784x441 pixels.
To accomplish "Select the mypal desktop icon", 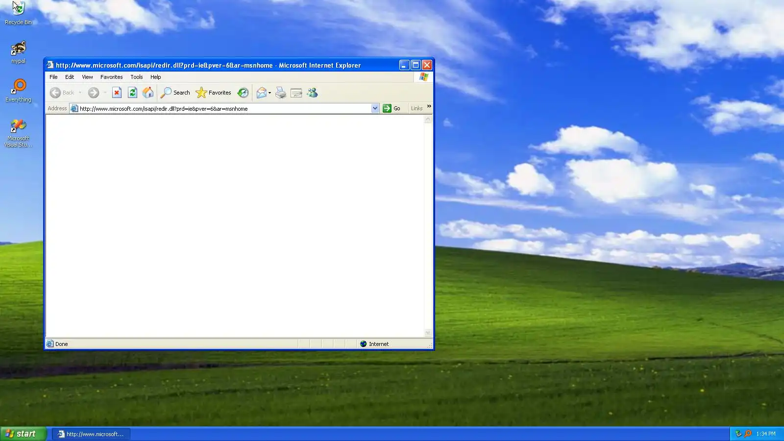I will coord(18,52).
